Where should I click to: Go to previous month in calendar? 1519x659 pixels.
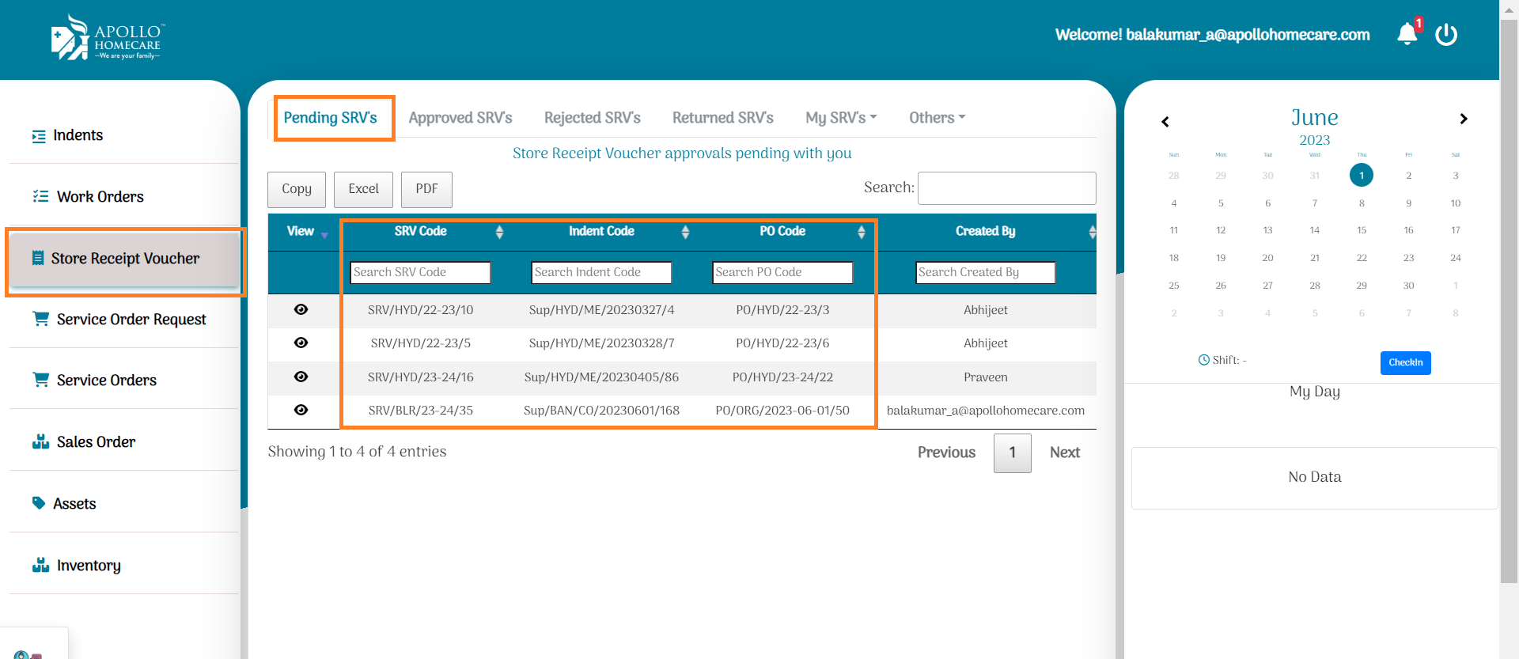[x=1165, y=121]
